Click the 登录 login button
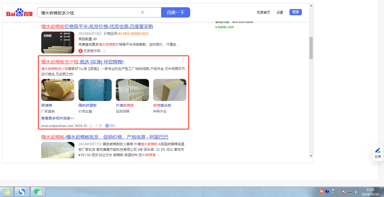This screenshot has height=197, width=384. 296,12
